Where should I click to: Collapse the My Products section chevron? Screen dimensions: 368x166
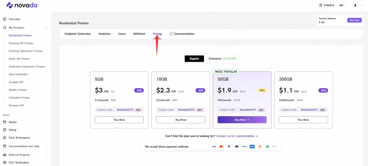[47, 28]
